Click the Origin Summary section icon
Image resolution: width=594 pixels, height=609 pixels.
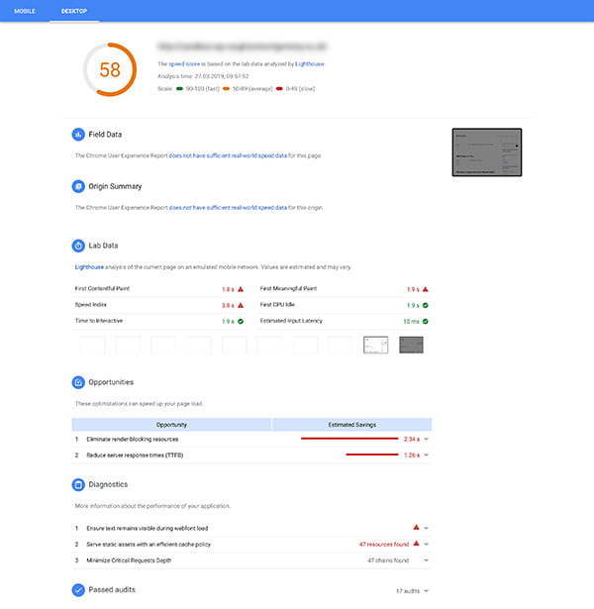pyautogui.click(x=78, y=186)
